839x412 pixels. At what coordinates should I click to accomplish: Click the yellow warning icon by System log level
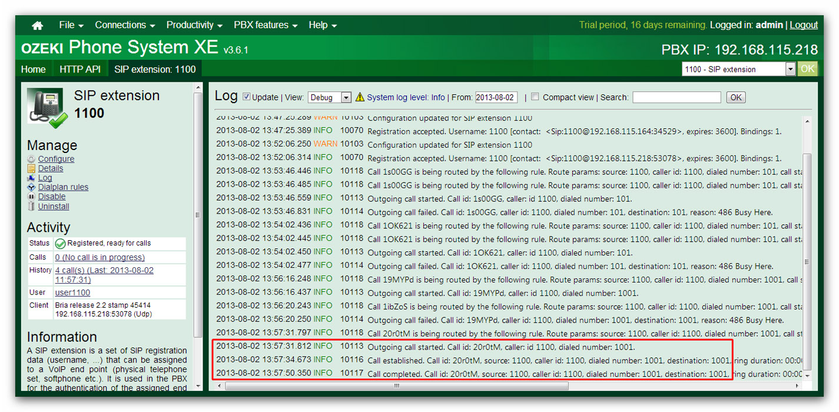pos(360,97)
